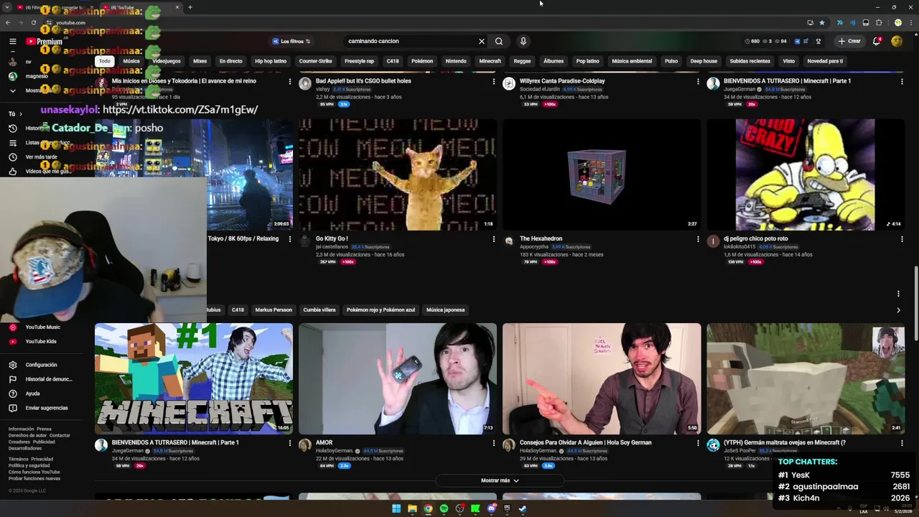Open Ayuda in the sidebar
The width and height of the screenshot is (919, 517).
(32, 393)
